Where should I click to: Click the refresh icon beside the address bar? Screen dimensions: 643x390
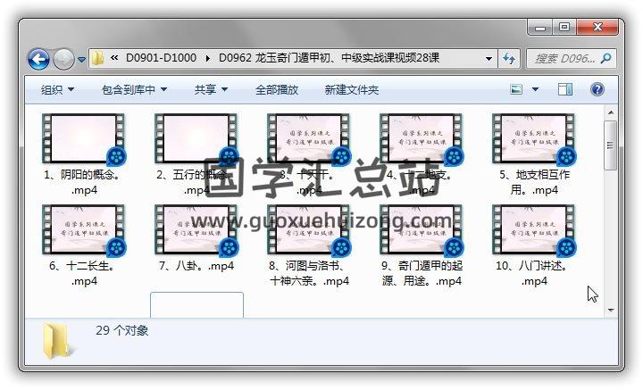pyautogui.click(x=509, y=59)
